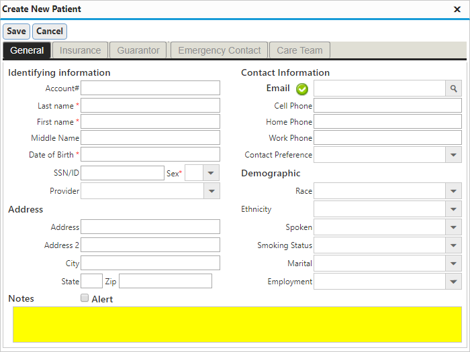470x352 pixels.
Task: Open the Sex dropdown
Action: 211,173
